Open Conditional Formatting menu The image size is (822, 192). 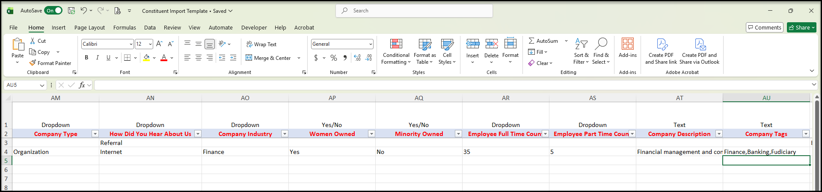(x=396, y=51)
